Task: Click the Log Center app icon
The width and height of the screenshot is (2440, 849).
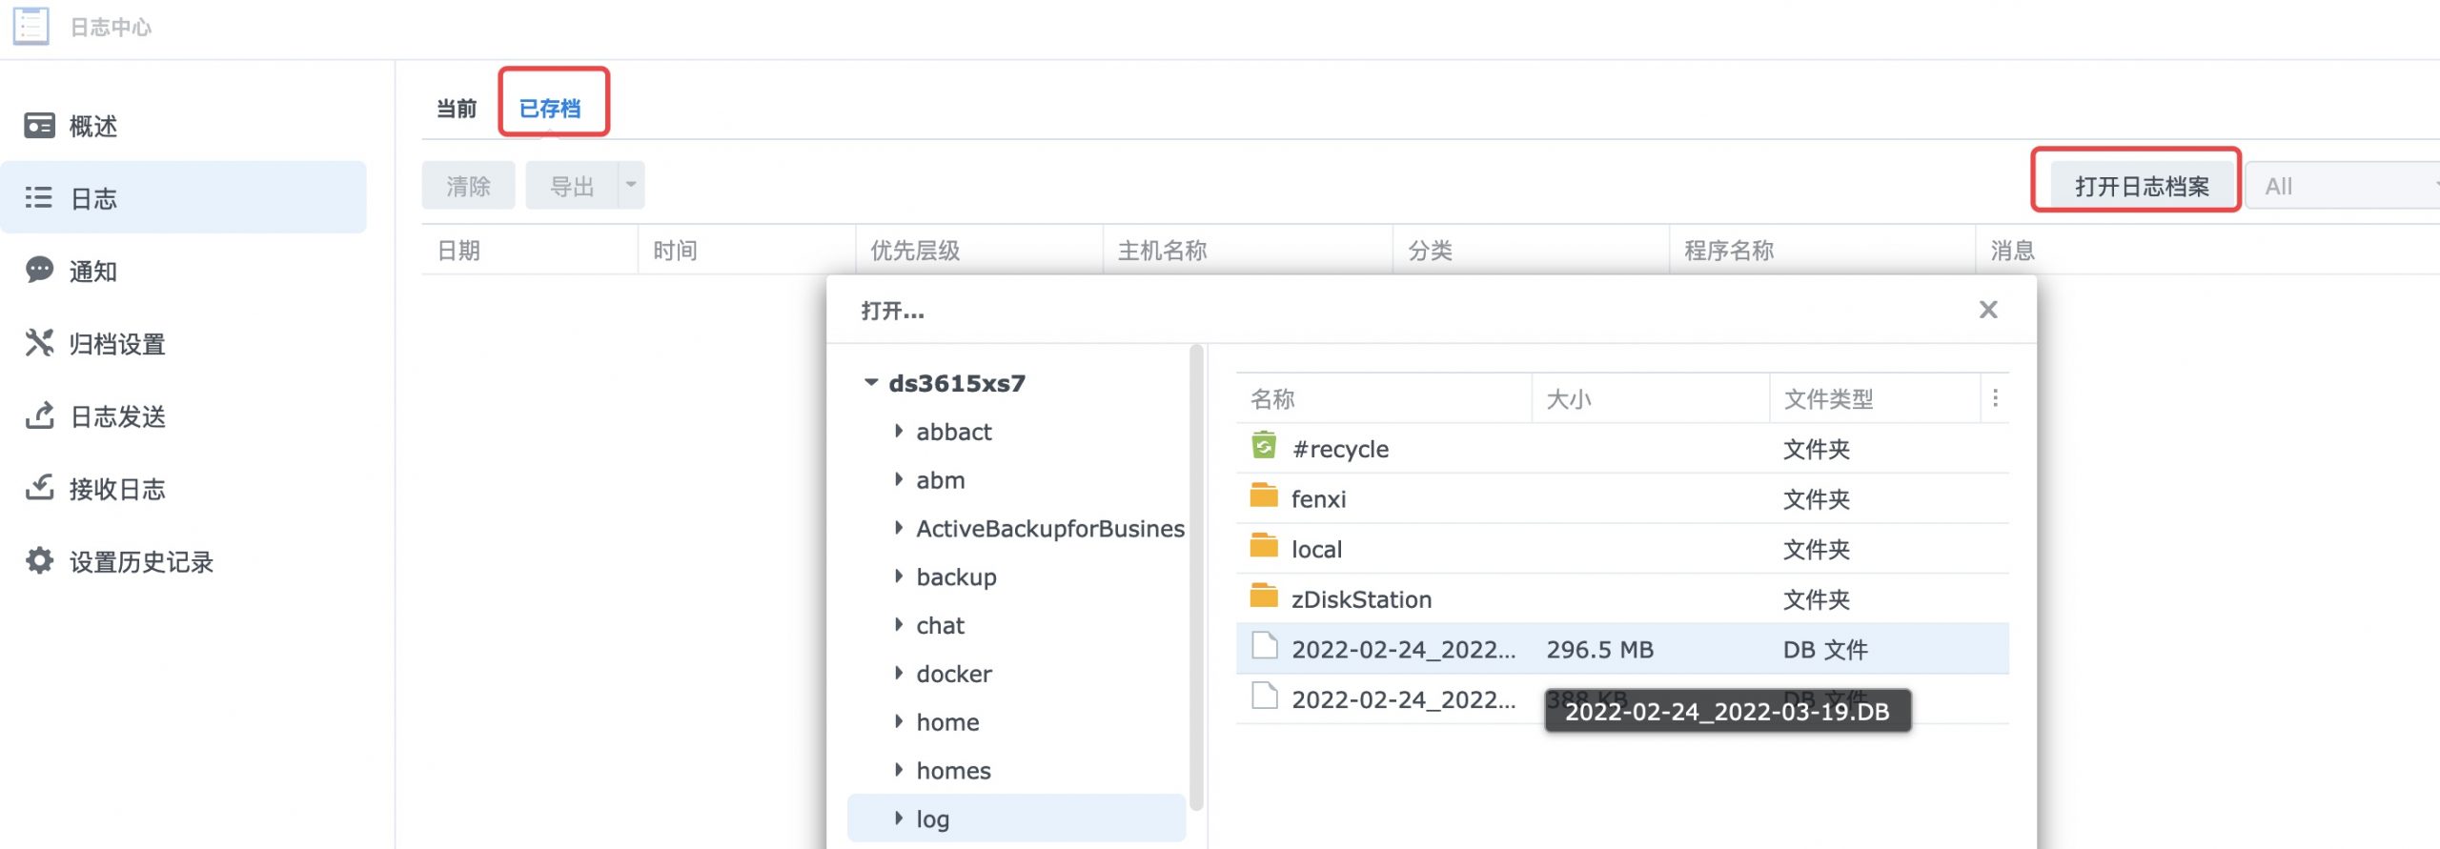Action: pos(30,25)
